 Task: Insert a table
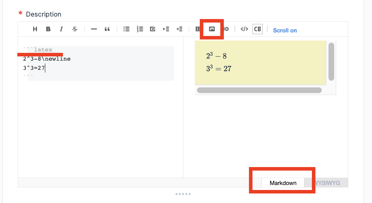tap(197, 29)
